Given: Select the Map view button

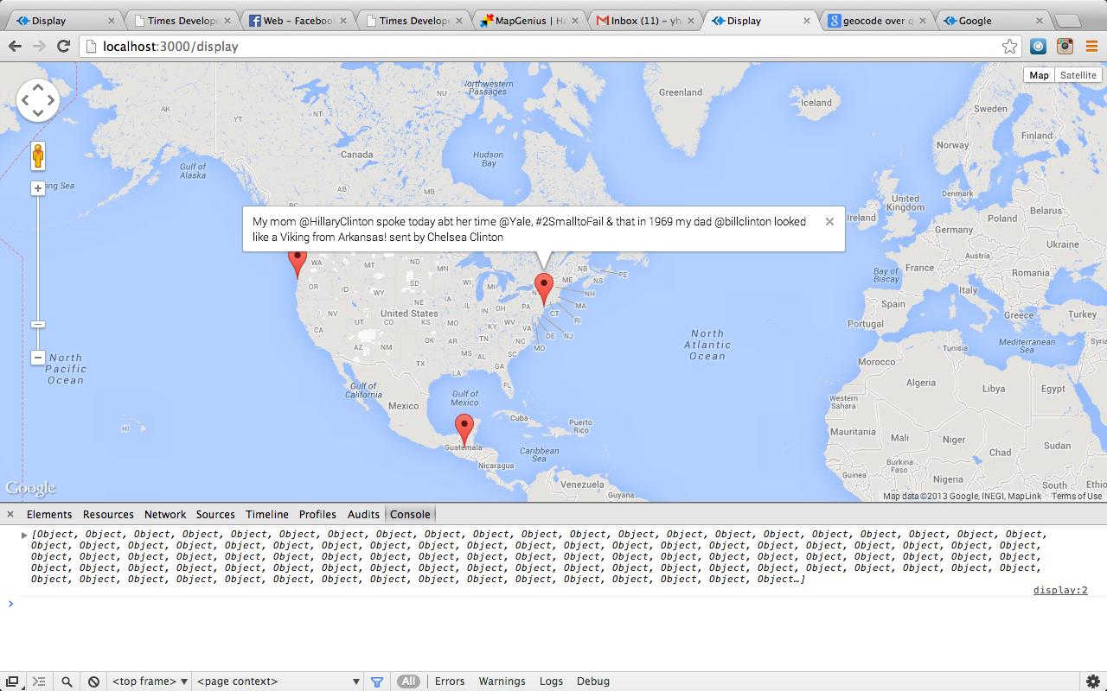Looking at the screenshot, I should point(1039,75).
